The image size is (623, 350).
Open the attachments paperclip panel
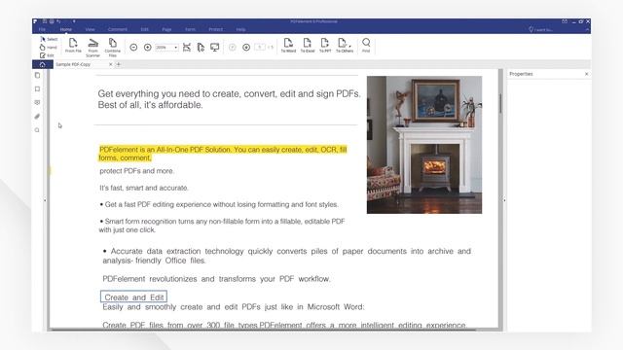tap(37, 117)
